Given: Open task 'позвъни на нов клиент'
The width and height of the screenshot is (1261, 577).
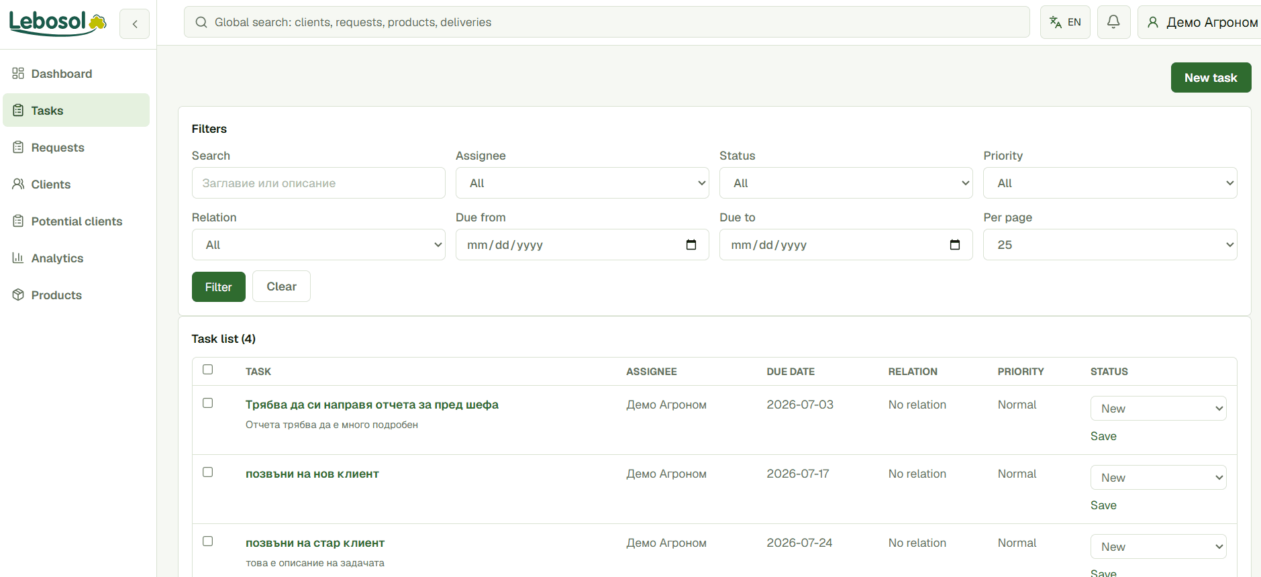Looking at the screenshot, I should click(312, 474).
